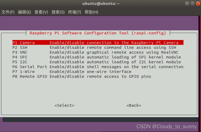Select the P4 SPI option

tap(98, 57)
